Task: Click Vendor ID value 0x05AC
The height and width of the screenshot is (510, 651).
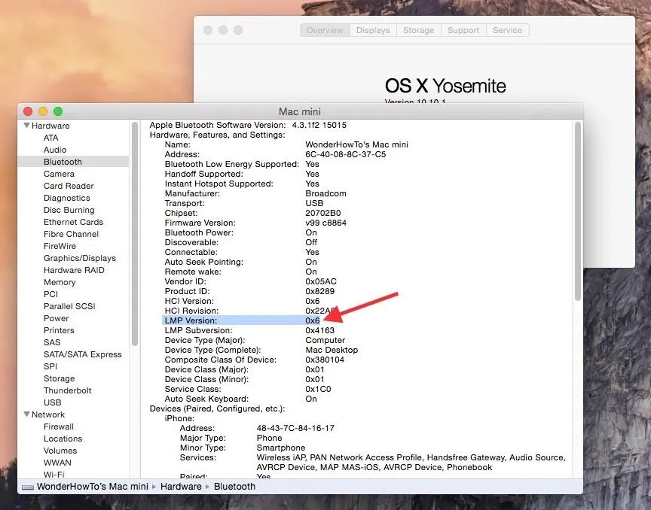Action: tap(321, 281)
